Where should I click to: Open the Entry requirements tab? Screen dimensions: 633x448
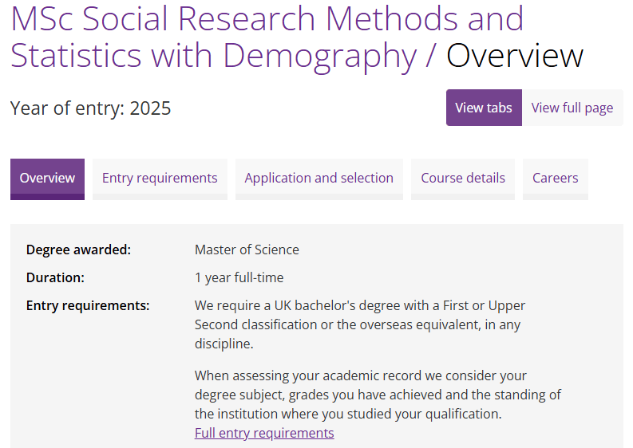160,179
